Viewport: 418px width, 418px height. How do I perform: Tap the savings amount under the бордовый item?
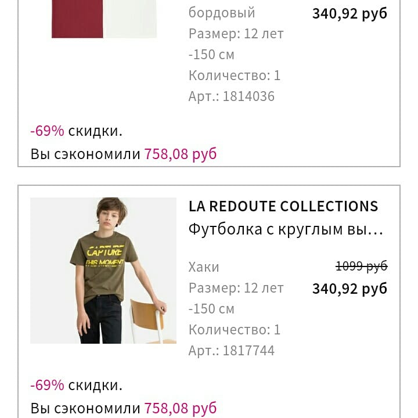(x=180, y=154)
